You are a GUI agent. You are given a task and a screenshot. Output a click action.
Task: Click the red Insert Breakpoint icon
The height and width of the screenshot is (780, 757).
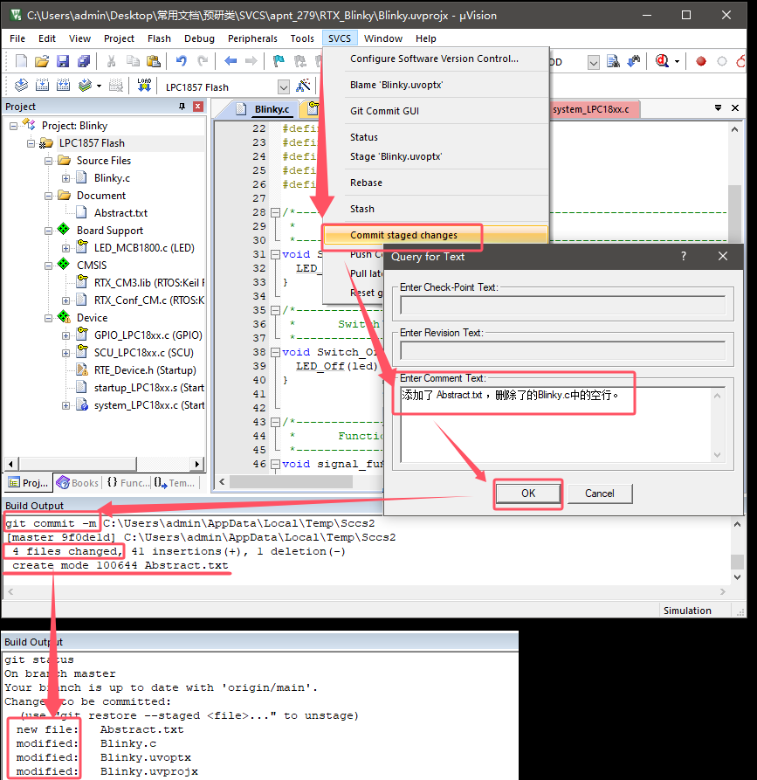(x=700, y=61)
